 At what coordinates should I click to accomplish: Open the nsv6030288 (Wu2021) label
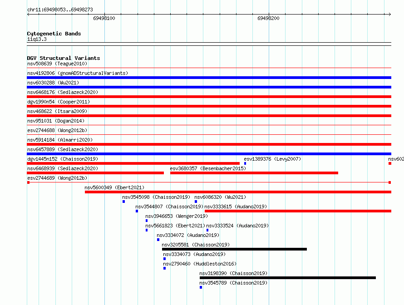point(53,83)
